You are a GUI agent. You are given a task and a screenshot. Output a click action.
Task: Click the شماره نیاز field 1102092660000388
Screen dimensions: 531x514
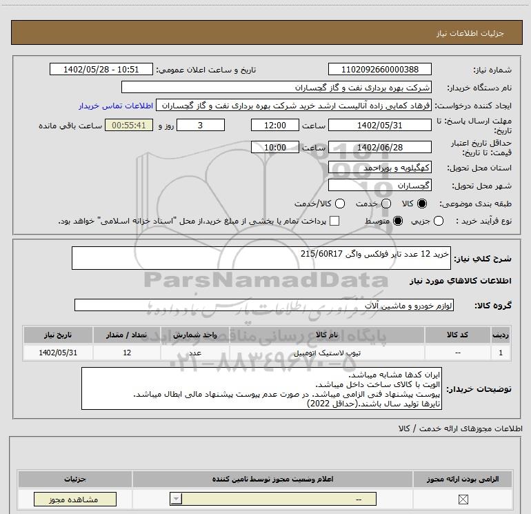tap(379, 69)
